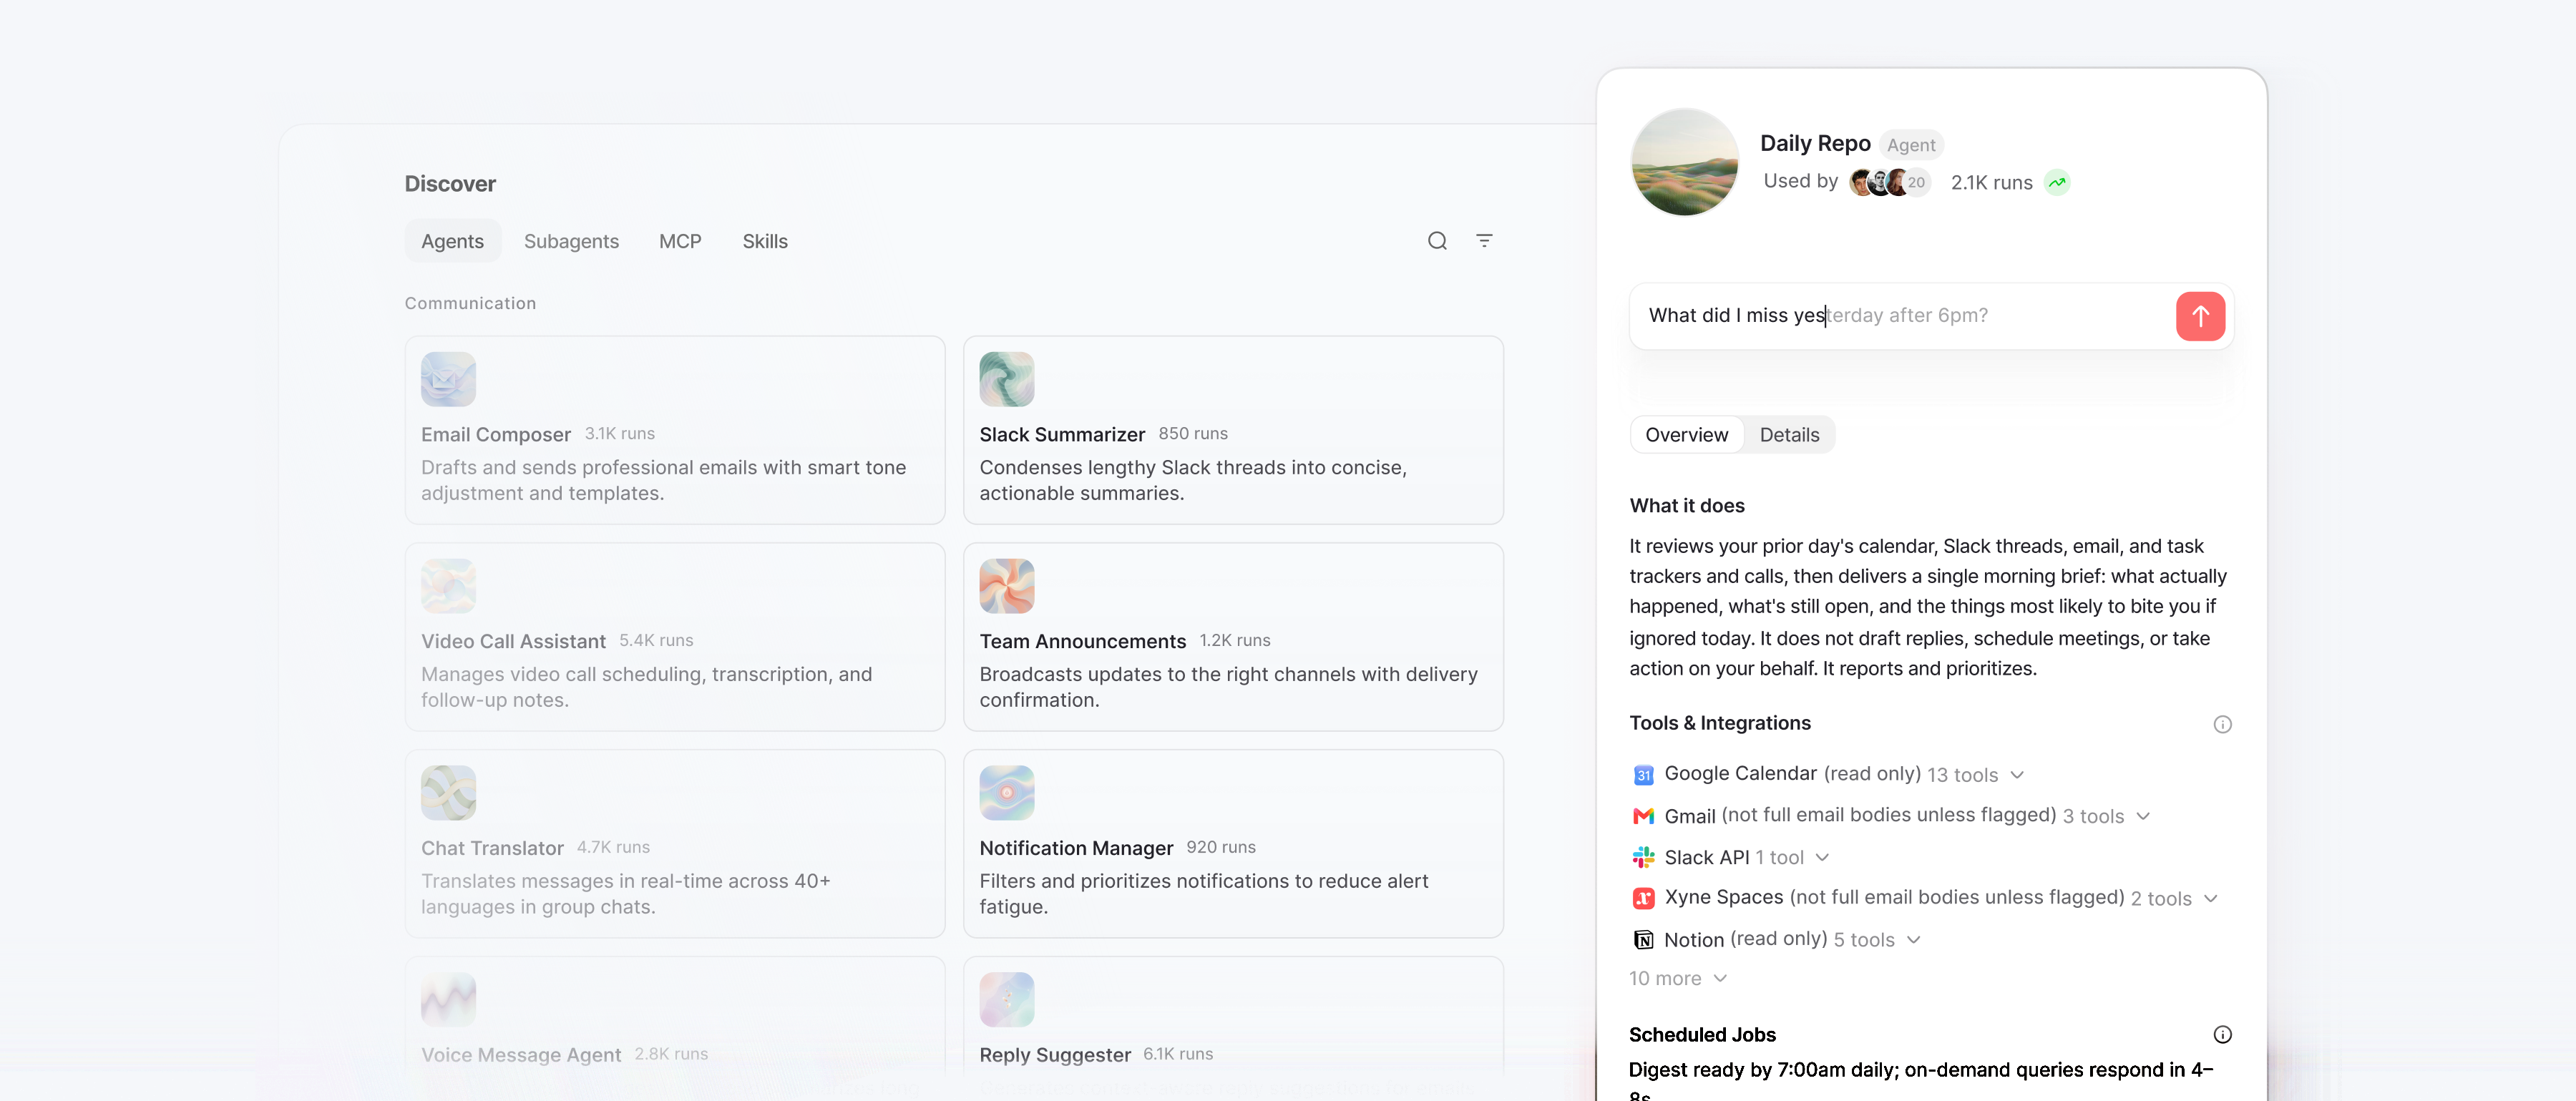
Task: Open the search icon in Discover
Action: click(x=1437, y=241)
